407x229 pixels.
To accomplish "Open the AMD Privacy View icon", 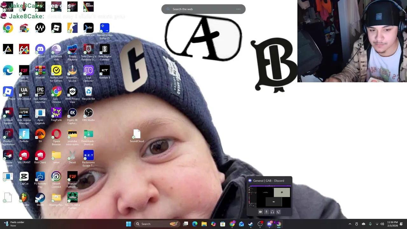I will (x=72, y=95).
